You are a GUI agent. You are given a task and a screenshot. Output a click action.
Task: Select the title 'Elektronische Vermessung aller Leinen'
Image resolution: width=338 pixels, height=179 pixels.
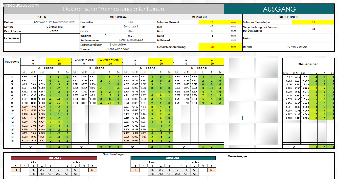coord(113,9)
